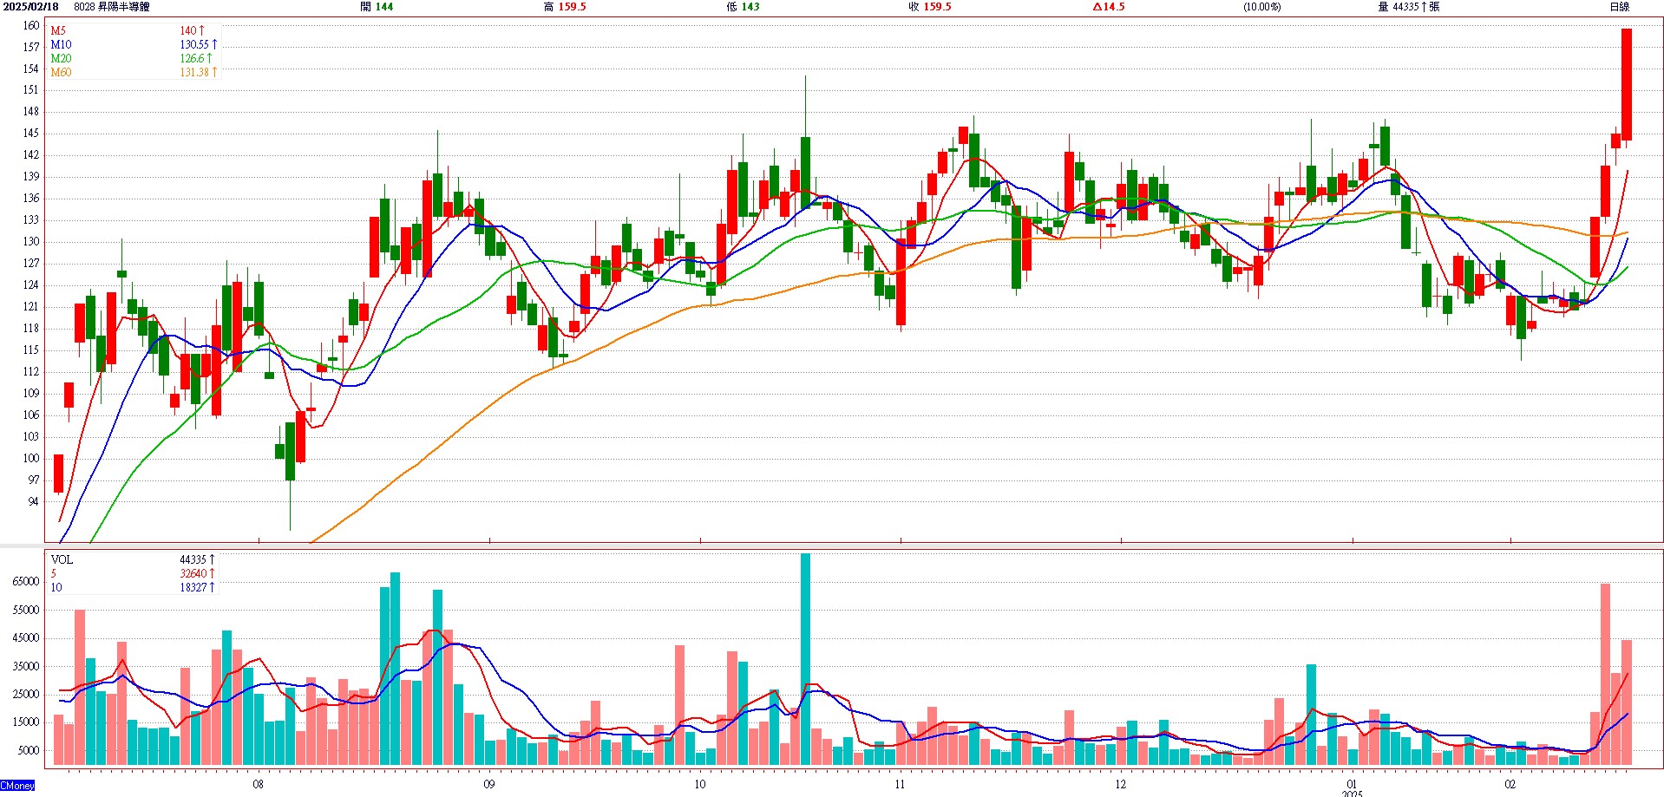Click the 160 price axis label
Screen dimensions: 1664x797
[31, 25]
